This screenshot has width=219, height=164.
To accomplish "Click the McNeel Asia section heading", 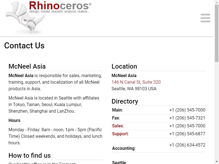I will click(27, 66).
